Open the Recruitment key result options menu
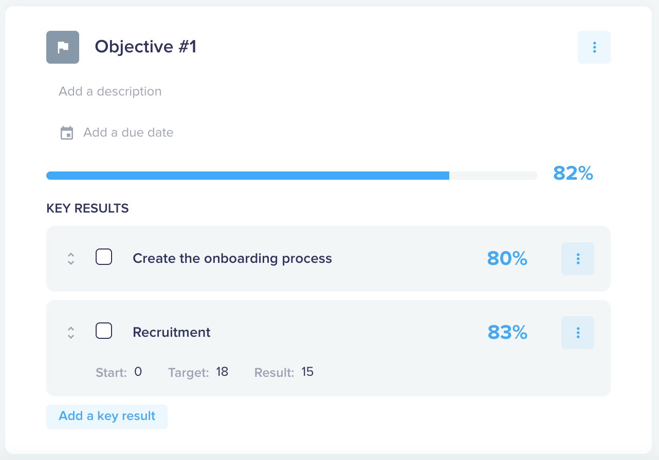The height and width of the screenshot is (460, 659). pos(578,333)
